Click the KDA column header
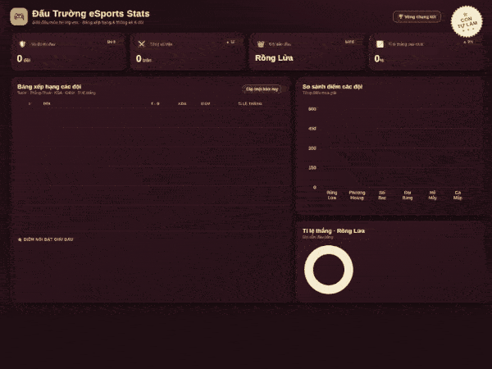Viewport: 492px width, 369px height. click(x=182, y=103)
